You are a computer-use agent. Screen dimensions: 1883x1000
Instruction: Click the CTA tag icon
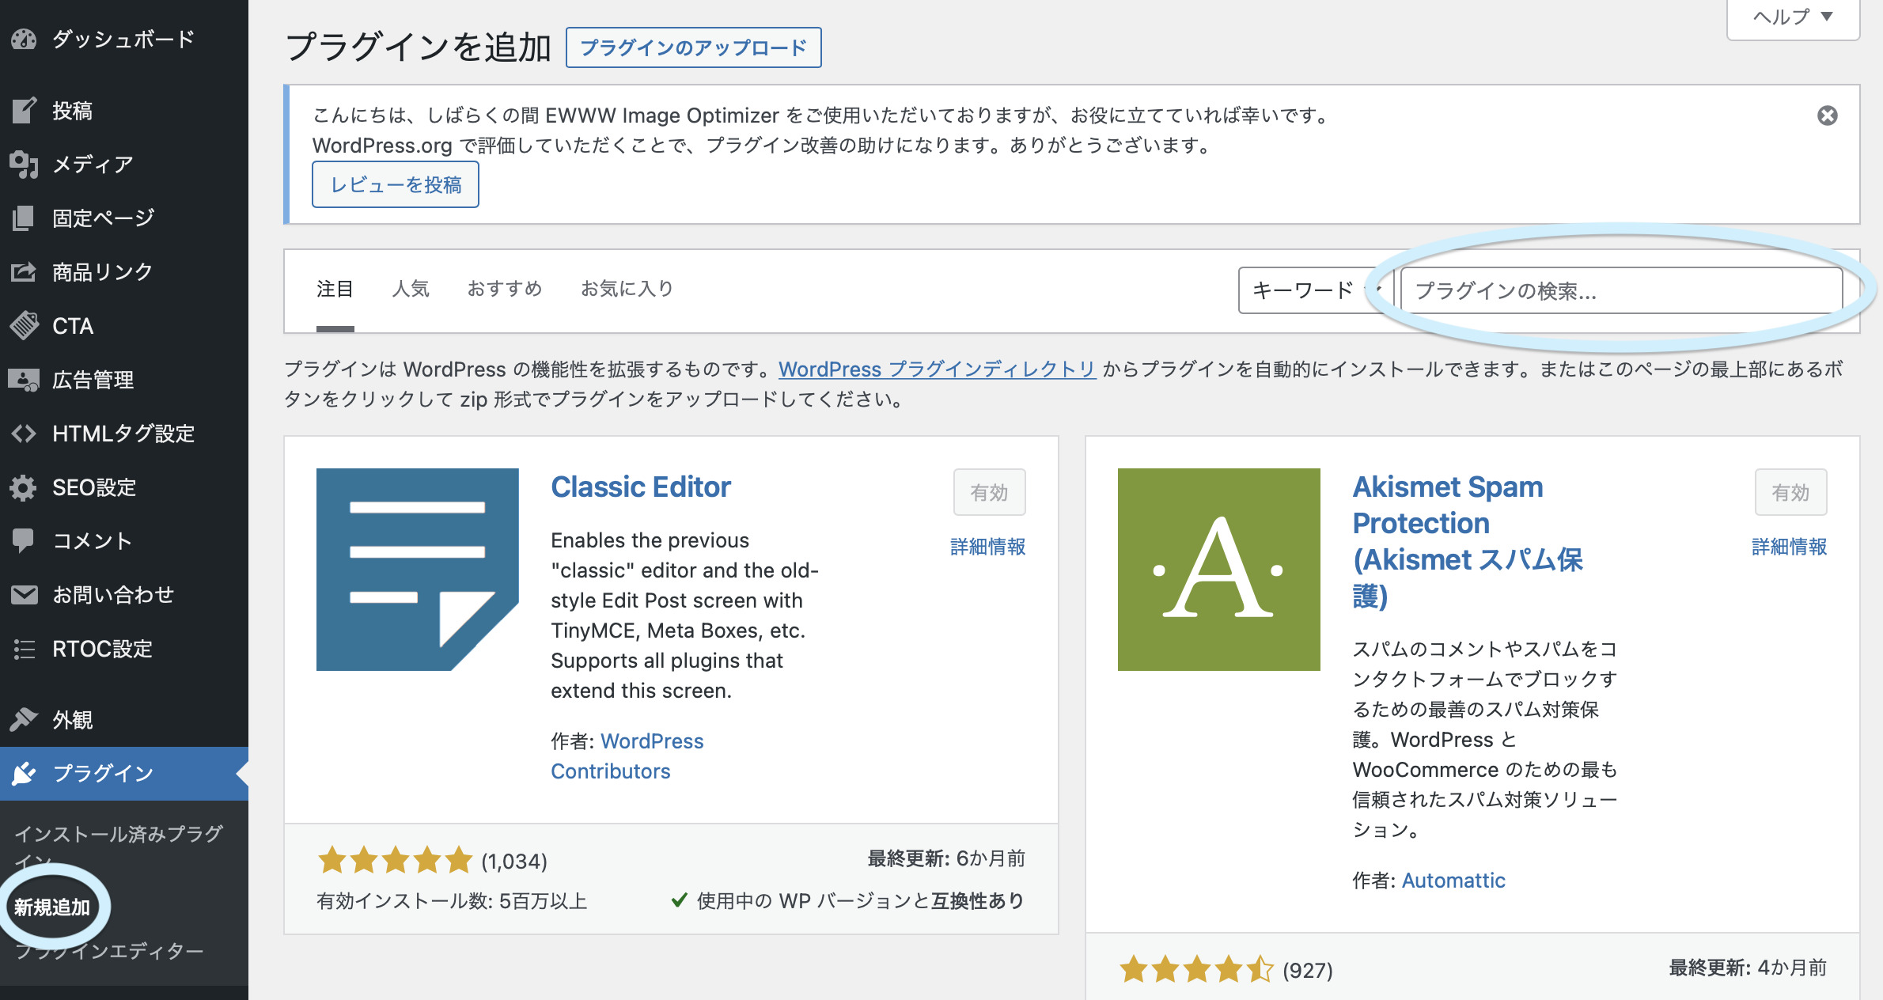tap(24, 325)
